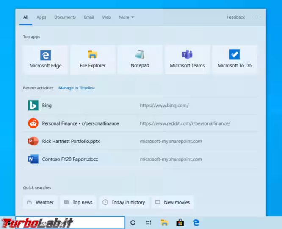Run the Top news quick search

pyautogui.click(x=78, y=202)
